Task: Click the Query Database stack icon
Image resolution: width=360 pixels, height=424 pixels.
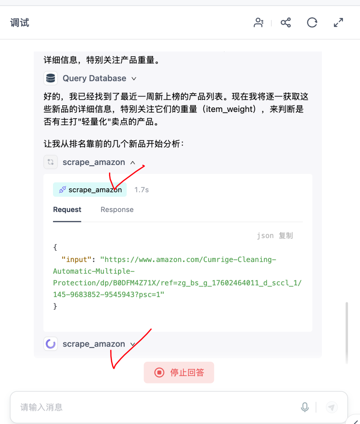Action: click(x=51, y=78)
